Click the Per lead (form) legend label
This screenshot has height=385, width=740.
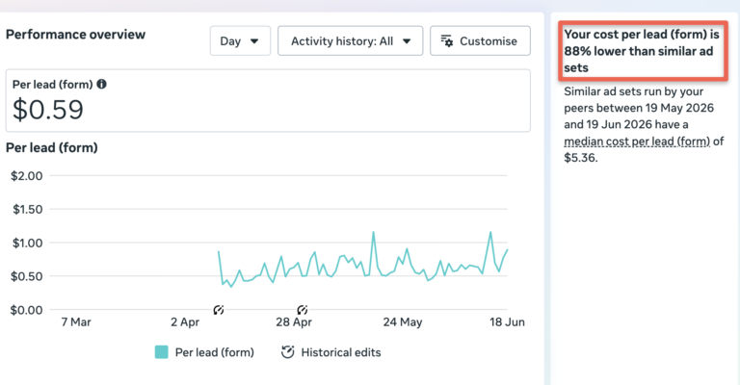[214, 352]
